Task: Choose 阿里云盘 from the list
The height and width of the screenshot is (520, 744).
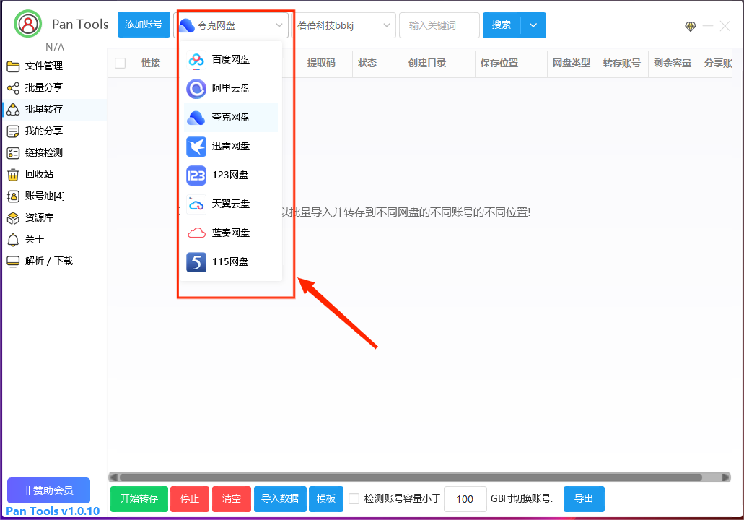Action: click(231, 89)
